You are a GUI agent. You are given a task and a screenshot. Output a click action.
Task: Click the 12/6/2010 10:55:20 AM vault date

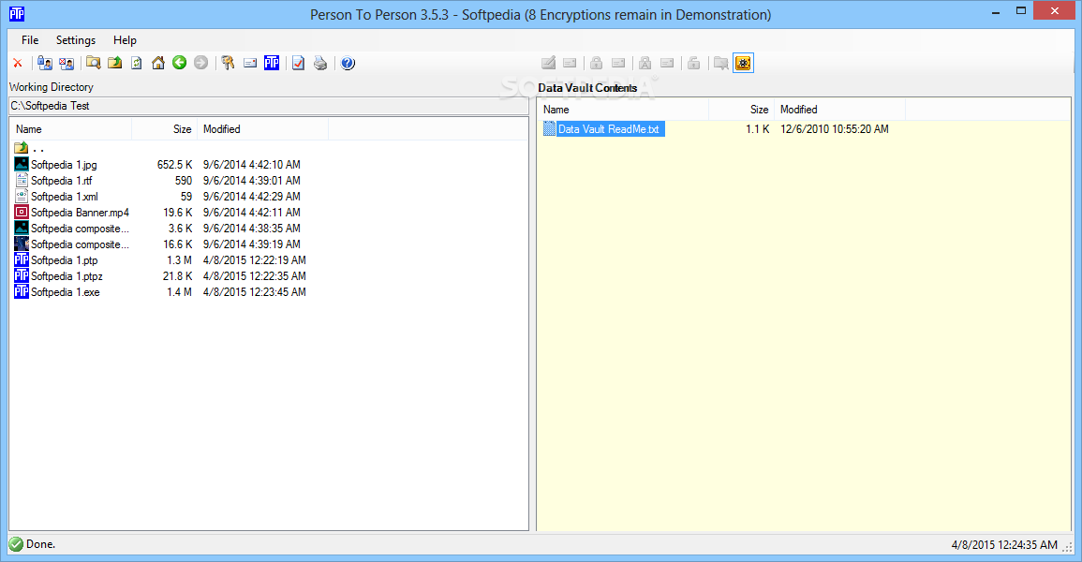(835, 129)
